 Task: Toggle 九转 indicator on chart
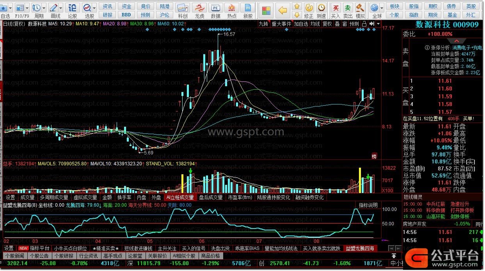pos(264,24)
